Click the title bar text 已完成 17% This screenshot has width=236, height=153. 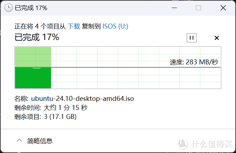(x=31, y=8)
